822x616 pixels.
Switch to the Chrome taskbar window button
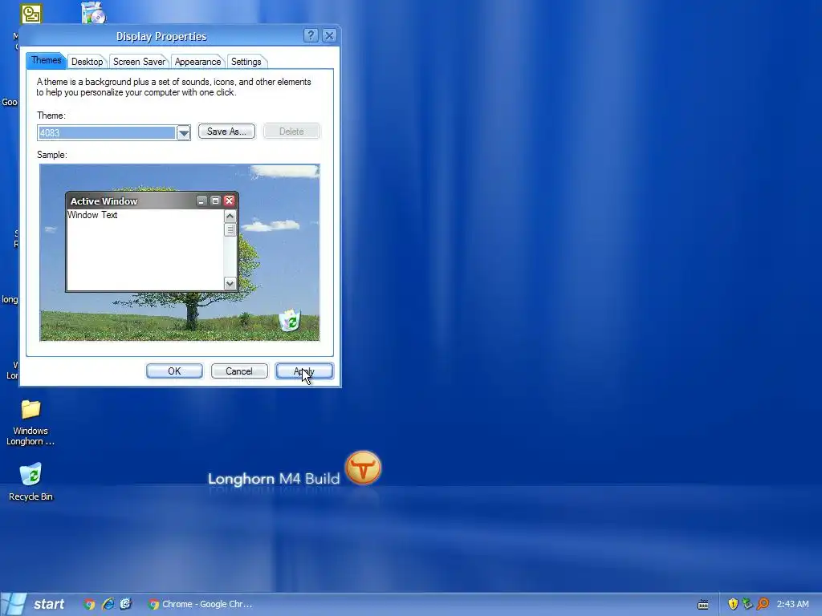[200, 604]
